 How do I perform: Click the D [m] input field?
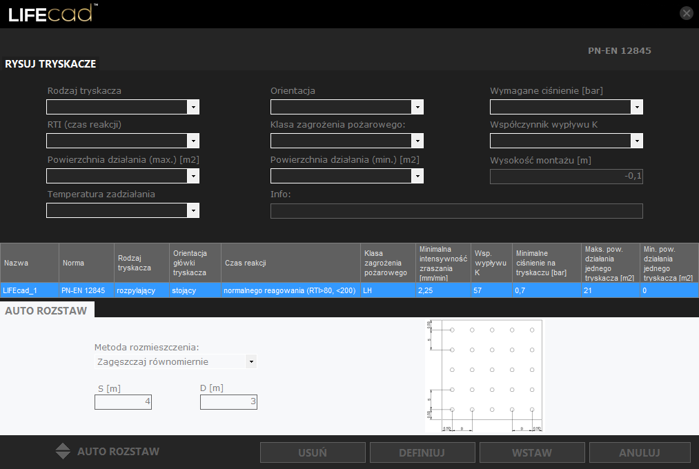[x=228, y=401]
